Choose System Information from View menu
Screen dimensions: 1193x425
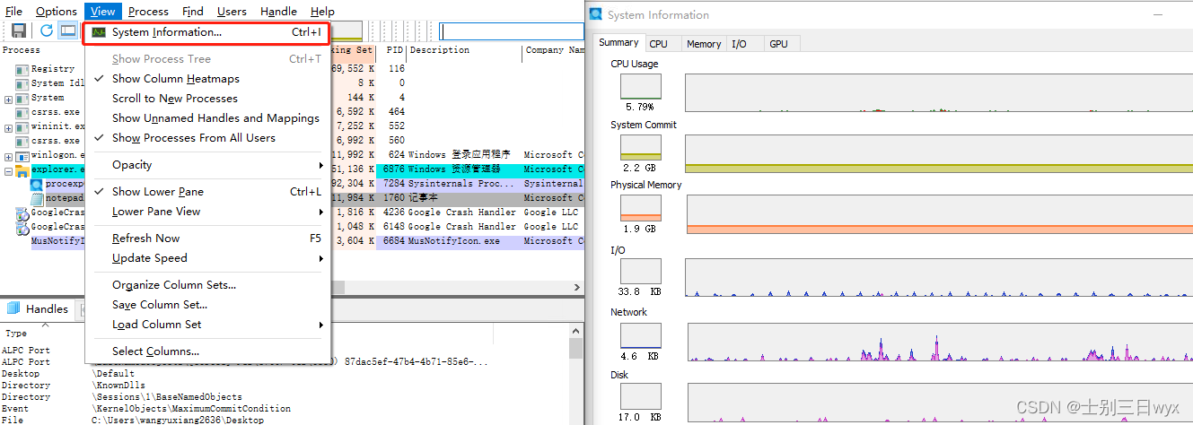208,32
